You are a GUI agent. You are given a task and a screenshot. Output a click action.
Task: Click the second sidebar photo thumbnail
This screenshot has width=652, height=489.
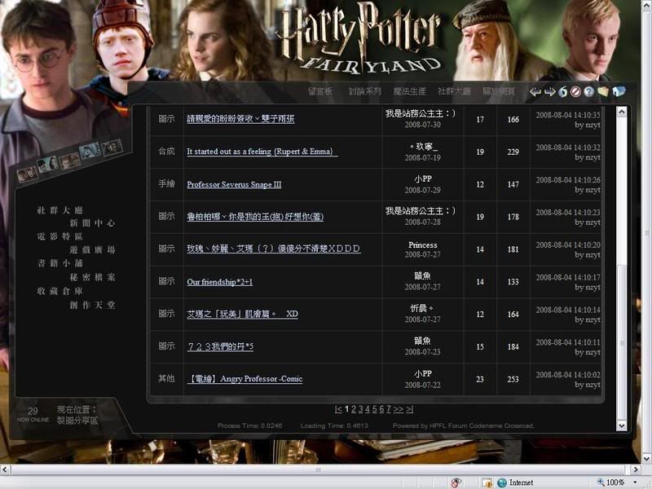point(47,165)
